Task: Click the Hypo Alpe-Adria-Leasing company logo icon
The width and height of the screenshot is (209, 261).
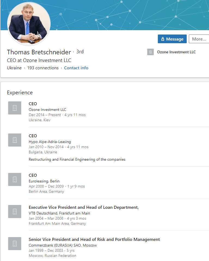Action: coord(15,140)
